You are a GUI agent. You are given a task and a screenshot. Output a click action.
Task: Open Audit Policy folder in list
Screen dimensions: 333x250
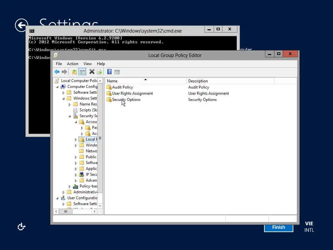click(120, 87)
